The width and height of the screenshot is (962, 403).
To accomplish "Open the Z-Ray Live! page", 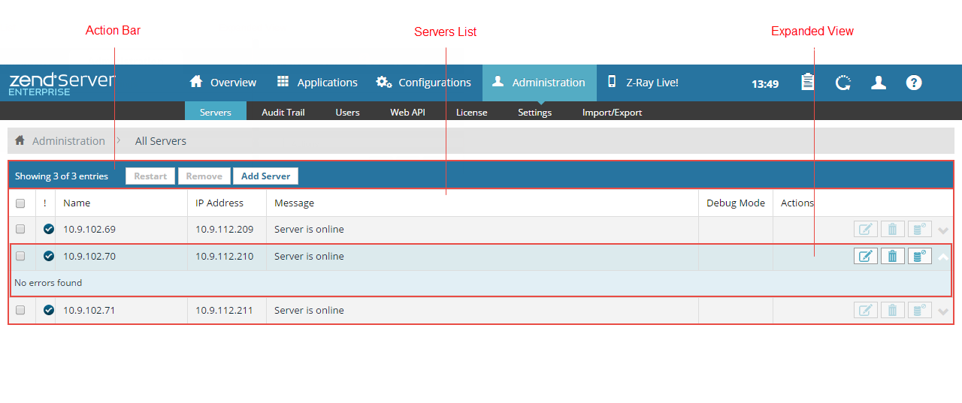I will 643,83.
